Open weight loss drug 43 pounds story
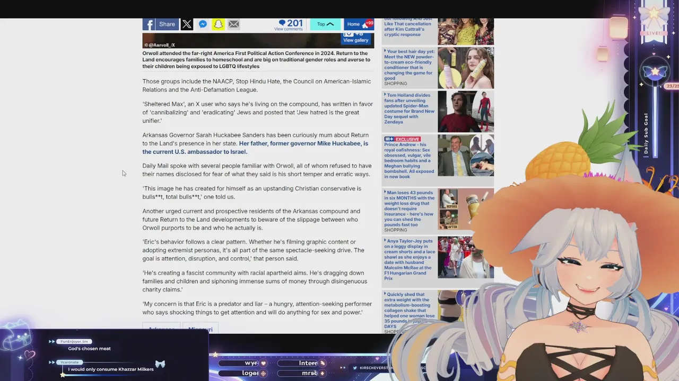 coord(409,208)
